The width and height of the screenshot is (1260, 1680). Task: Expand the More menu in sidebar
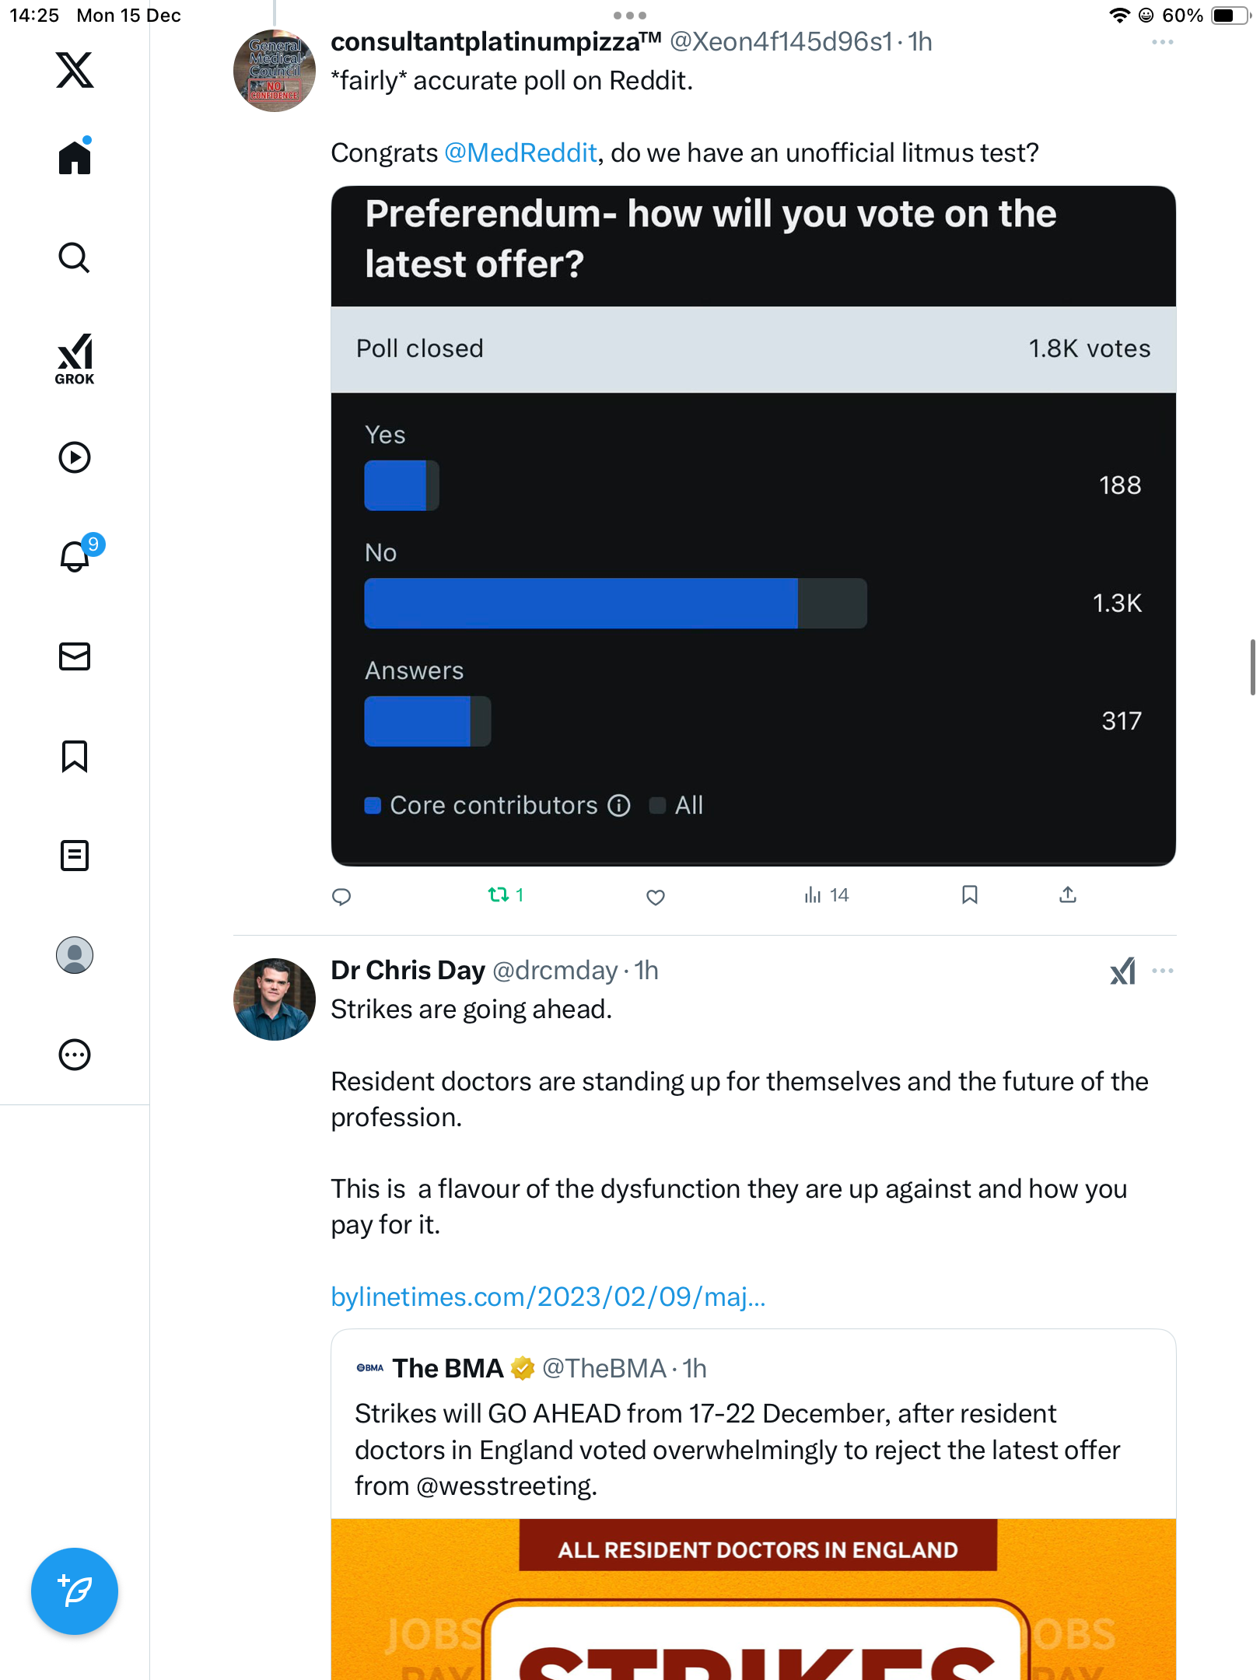pyautogui.click(x=75, y=1055)
